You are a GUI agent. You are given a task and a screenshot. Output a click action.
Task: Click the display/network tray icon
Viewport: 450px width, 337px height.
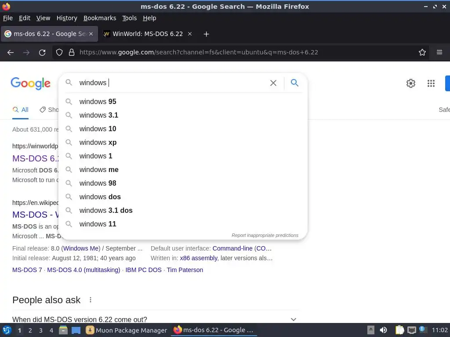coord(411,330)
